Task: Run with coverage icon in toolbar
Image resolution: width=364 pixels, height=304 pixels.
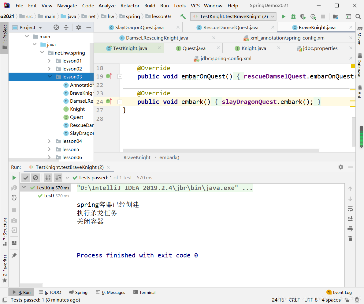Action: tap(303, 17)
